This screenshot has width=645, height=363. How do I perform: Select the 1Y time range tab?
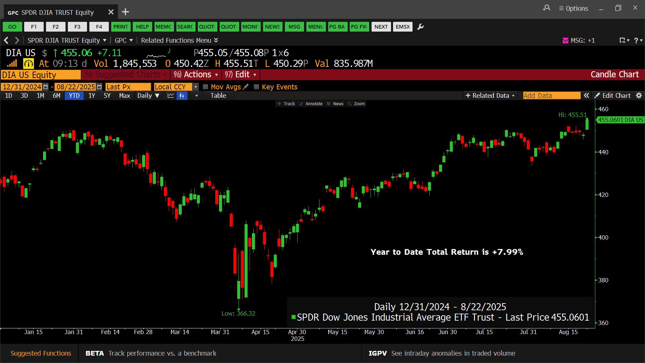tap(92, 96)
